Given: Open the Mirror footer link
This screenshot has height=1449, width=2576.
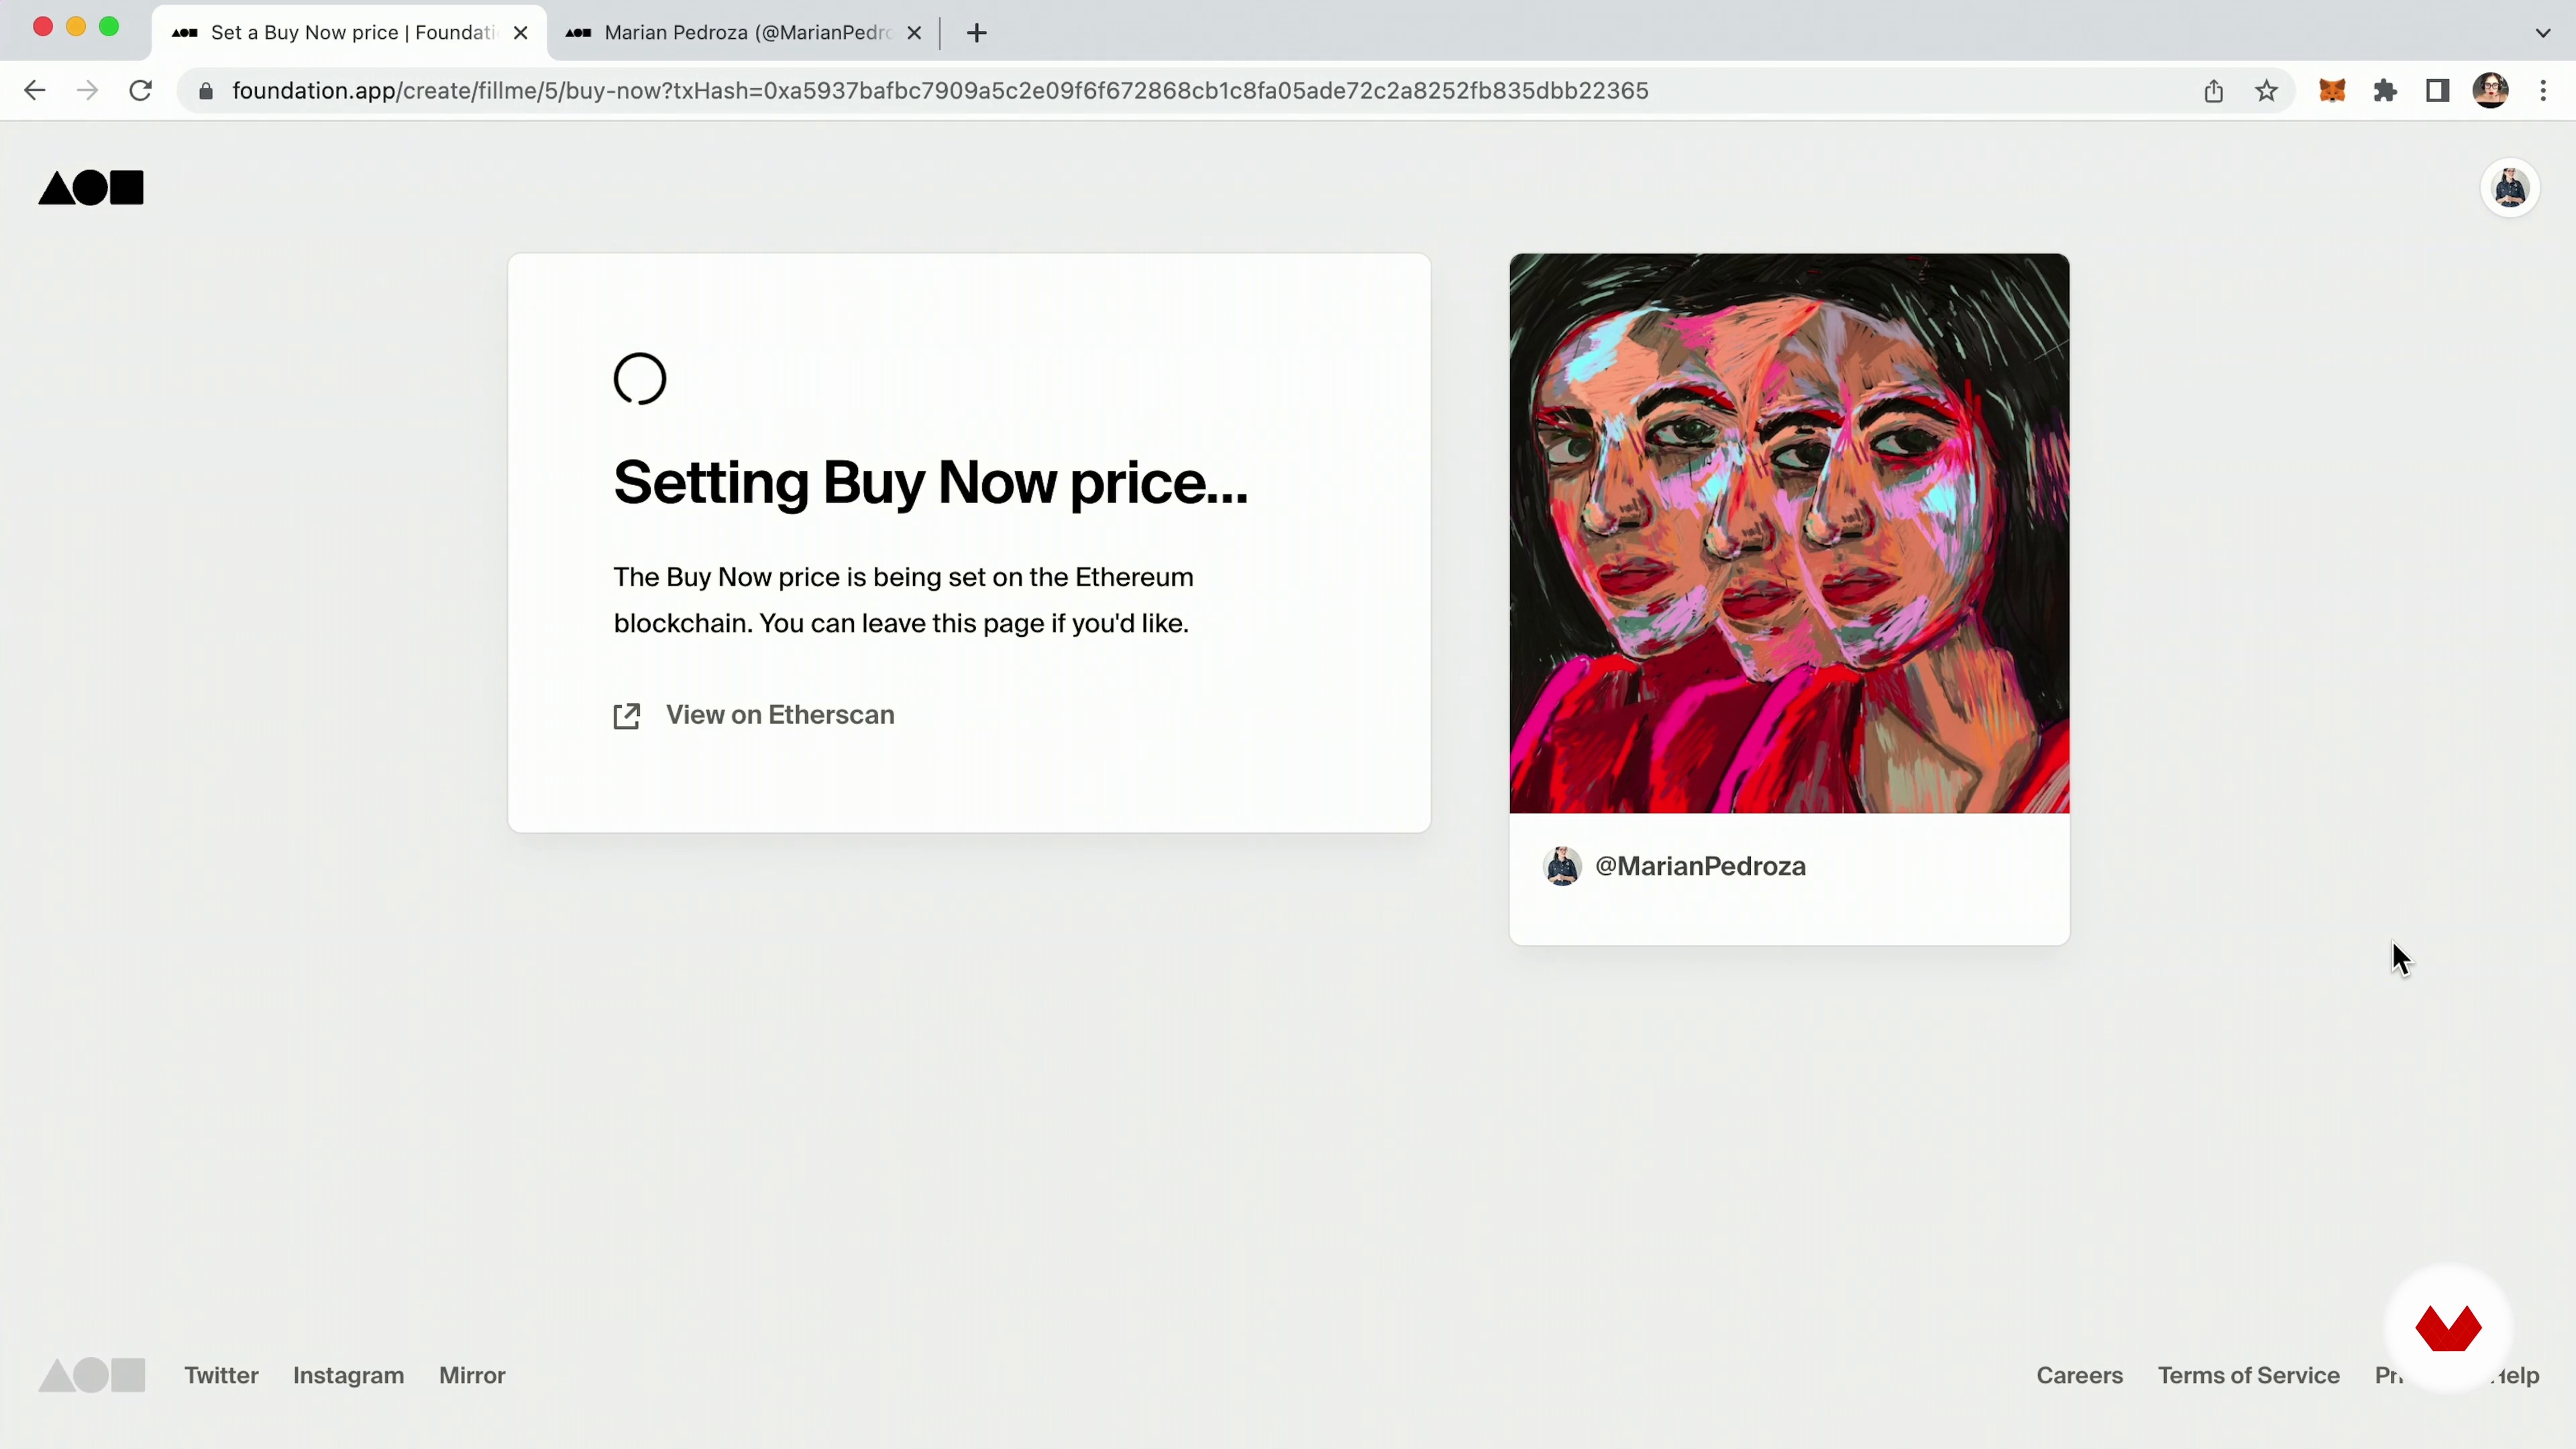Looking at the screenshot, I should point(472,1375).
